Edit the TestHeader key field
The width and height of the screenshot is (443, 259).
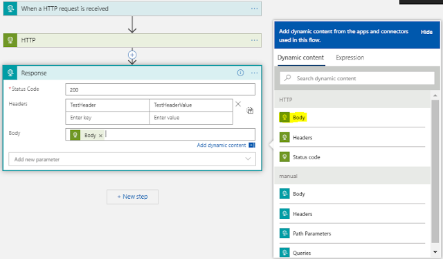pyautogui.click(x=107, y=105)
